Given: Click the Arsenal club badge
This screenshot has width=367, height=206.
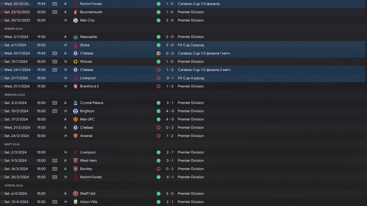Looking at the screenshot, I should coord(75,136).
